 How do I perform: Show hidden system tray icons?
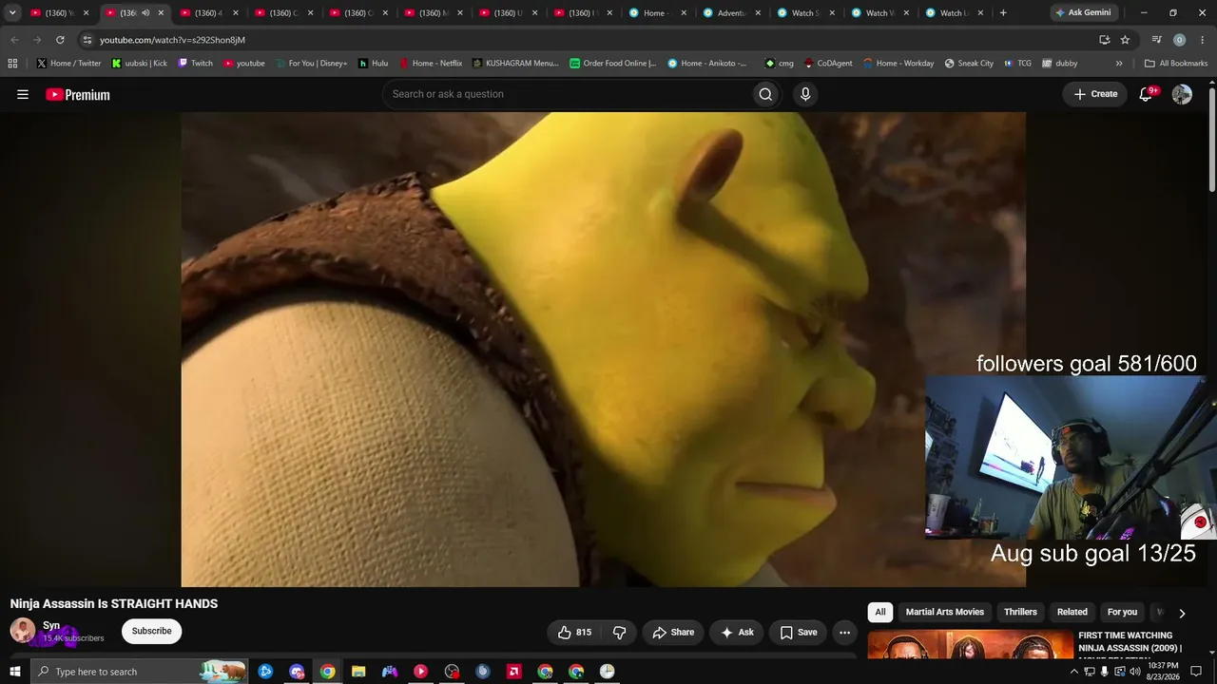(1074, 672)
